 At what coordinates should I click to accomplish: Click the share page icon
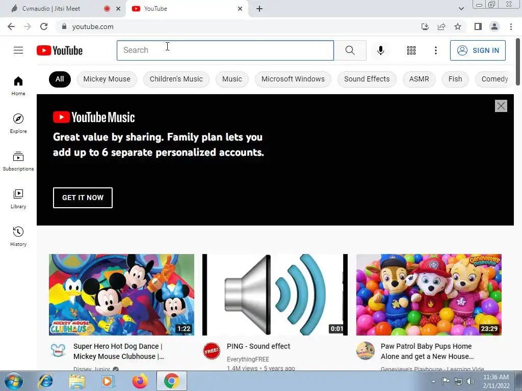(441, 26)
